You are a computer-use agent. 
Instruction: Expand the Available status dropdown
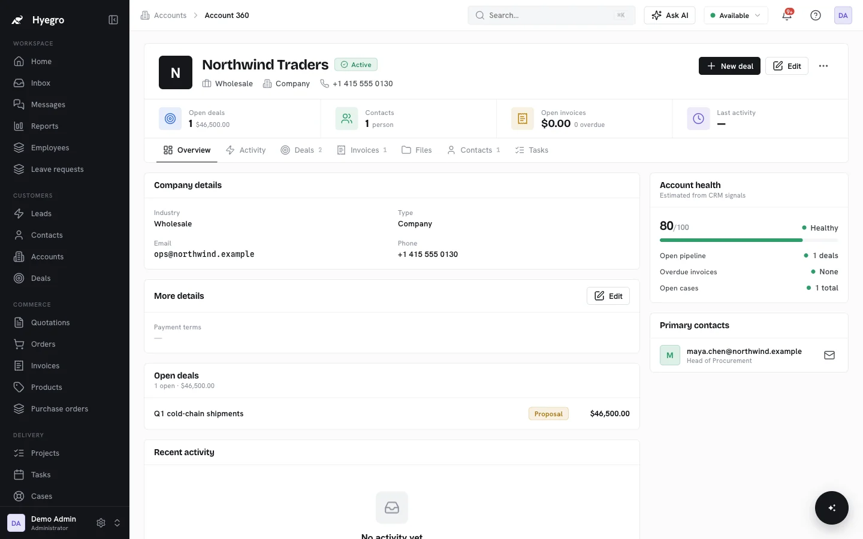pyautogui.click(x=736, y=16)
